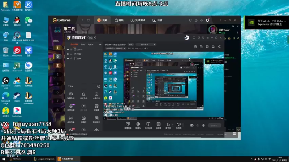The height and width of the screenshot is (162, 289).
Task: Open the Logitech G HUB desktop icon
Action: 6,83
